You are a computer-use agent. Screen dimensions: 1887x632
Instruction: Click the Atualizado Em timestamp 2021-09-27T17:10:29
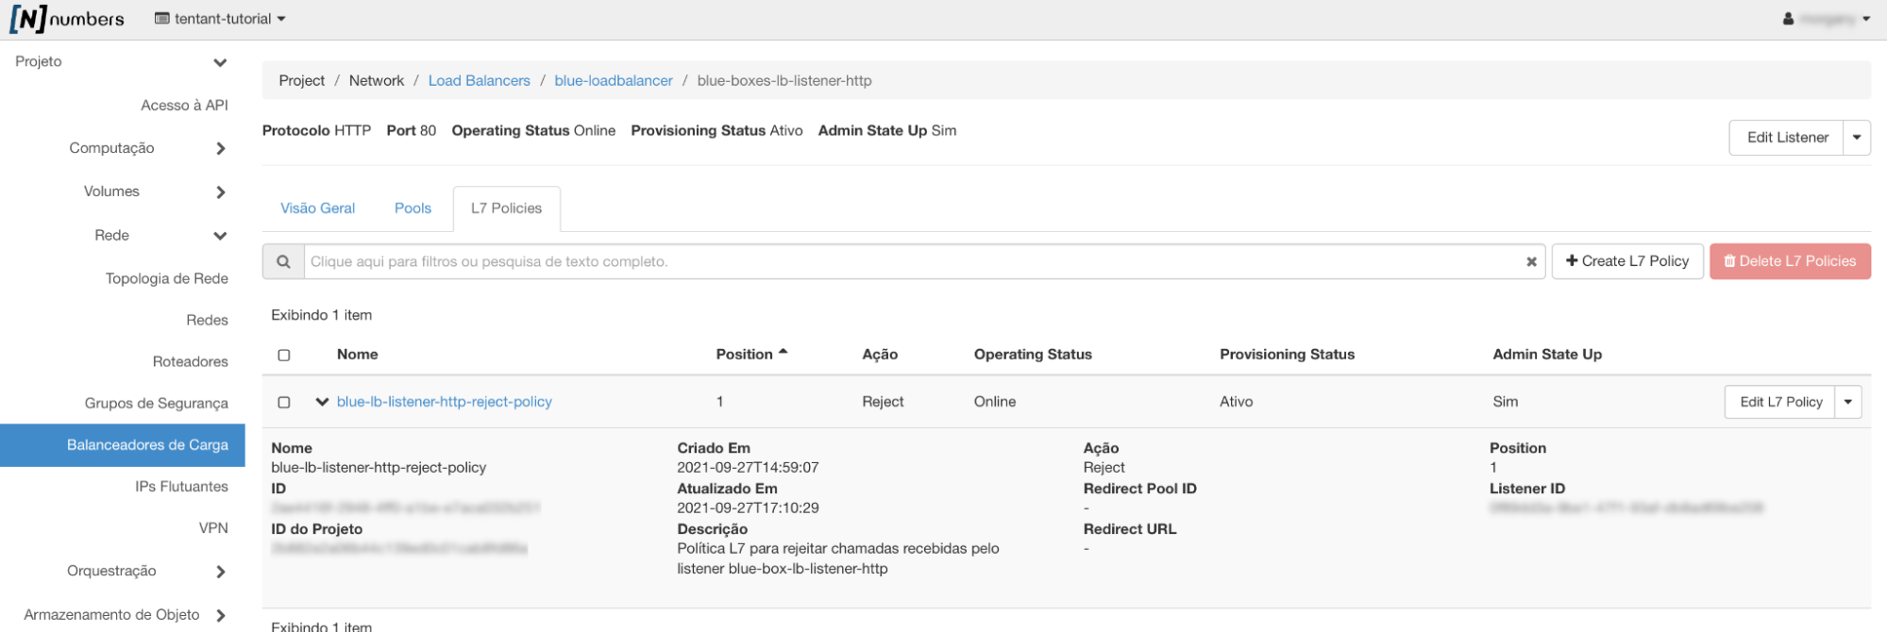748,508
